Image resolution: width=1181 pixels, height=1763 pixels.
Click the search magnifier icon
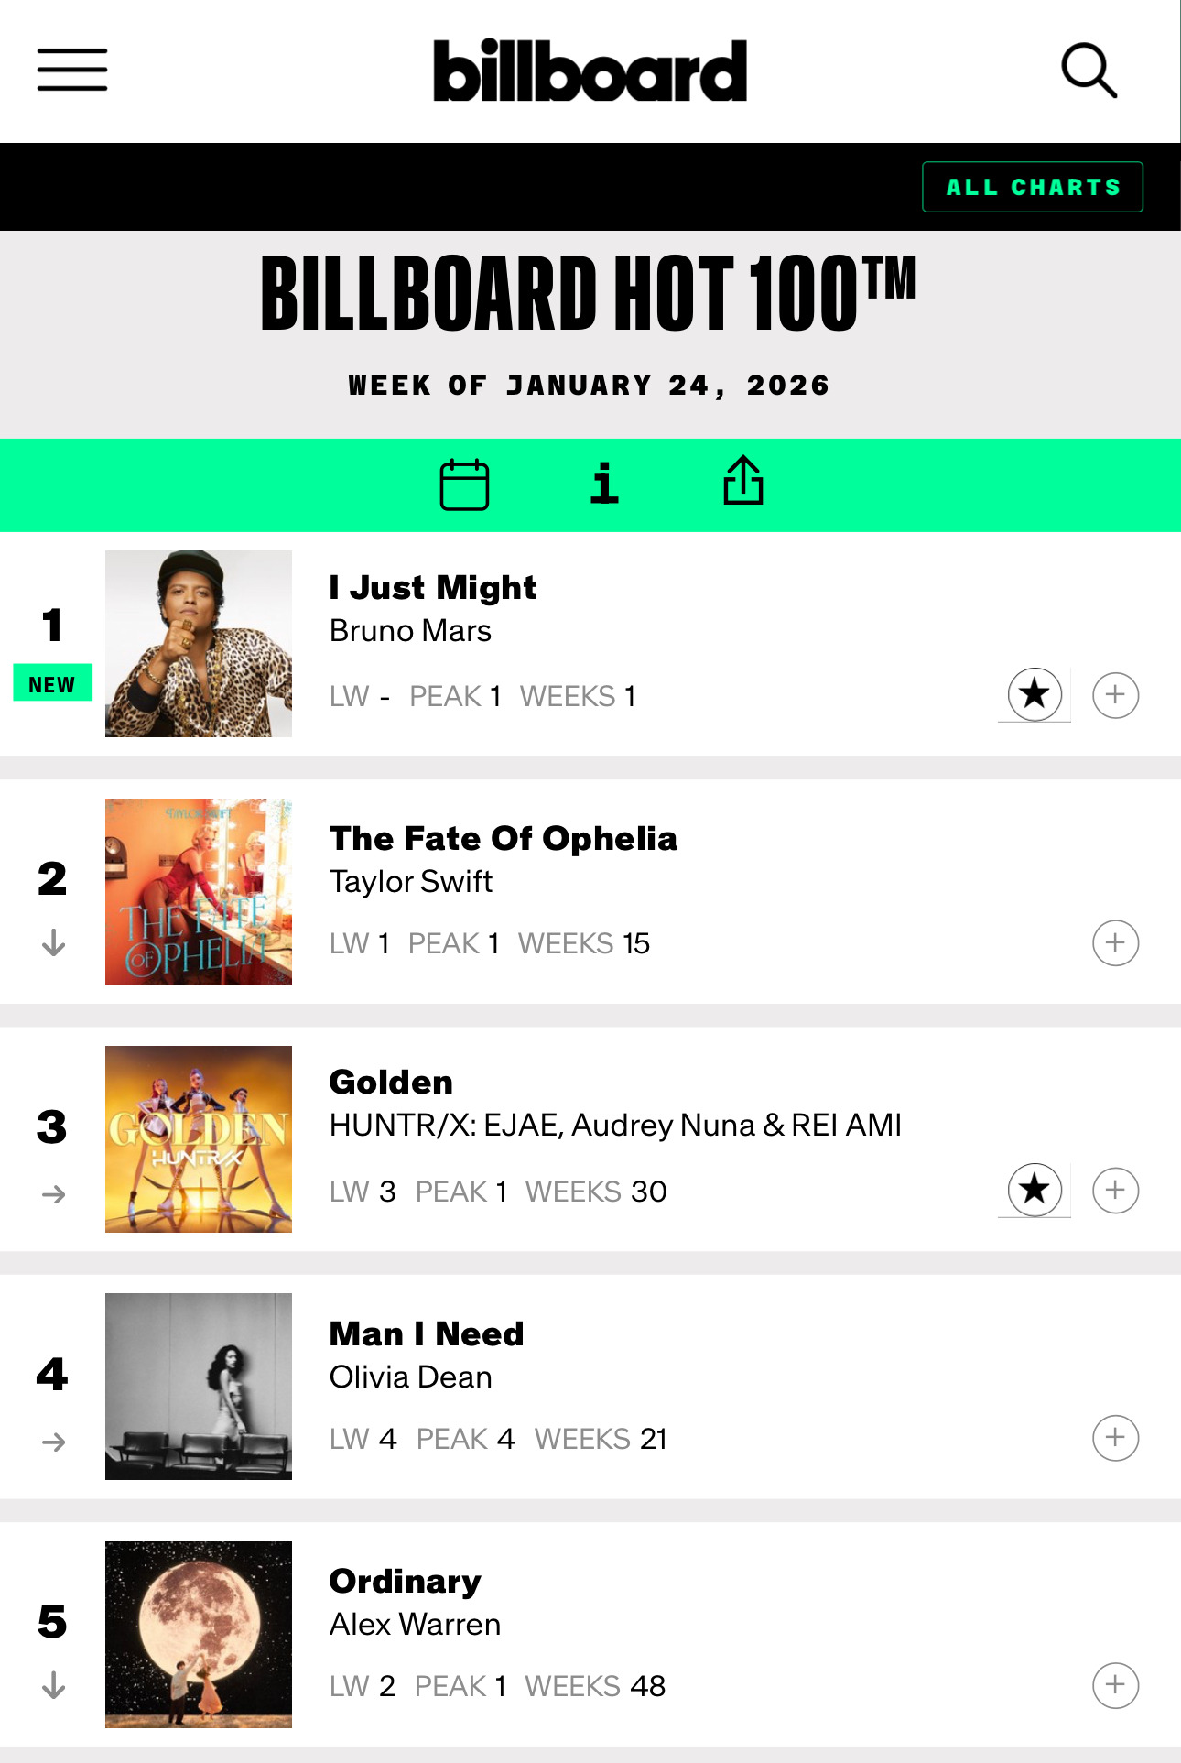pyautogui.click(x=1089, y=70)
